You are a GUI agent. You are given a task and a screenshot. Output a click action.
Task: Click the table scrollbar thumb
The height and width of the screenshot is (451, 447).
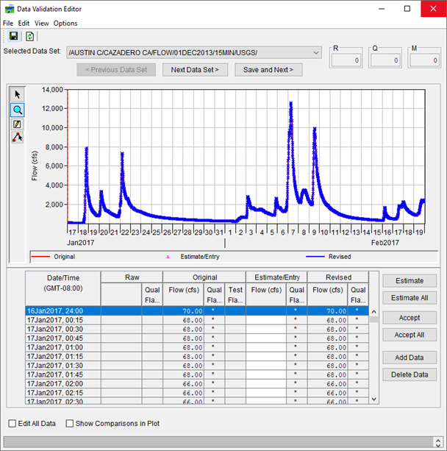click(373, 319)
